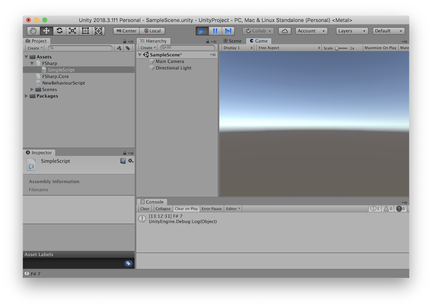The width and height of the screenshot is (432, 308).
Task: Select the Move tool
Action: (x=46, y=31)
